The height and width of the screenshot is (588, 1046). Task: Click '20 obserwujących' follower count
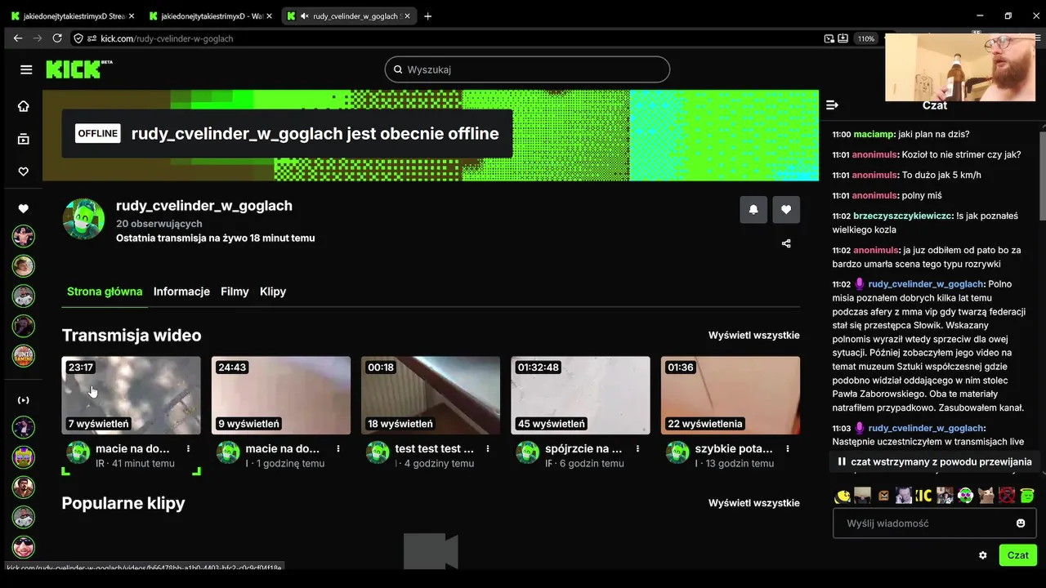click(159, 224)
